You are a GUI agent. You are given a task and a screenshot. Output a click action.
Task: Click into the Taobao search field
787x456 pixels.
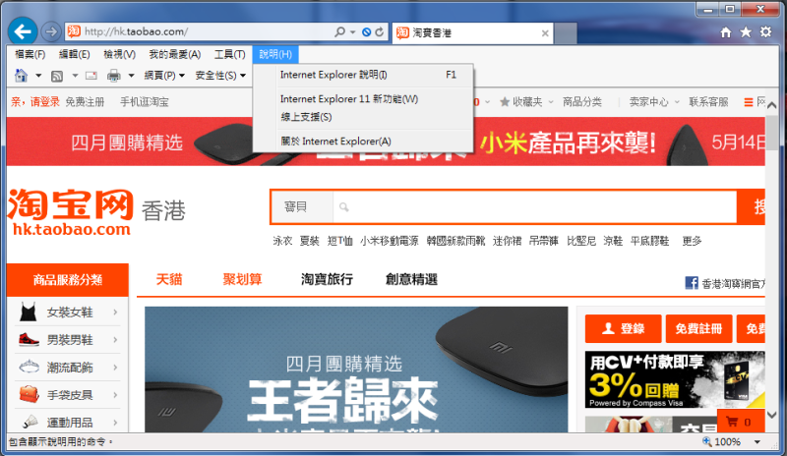tap(534, 206)
